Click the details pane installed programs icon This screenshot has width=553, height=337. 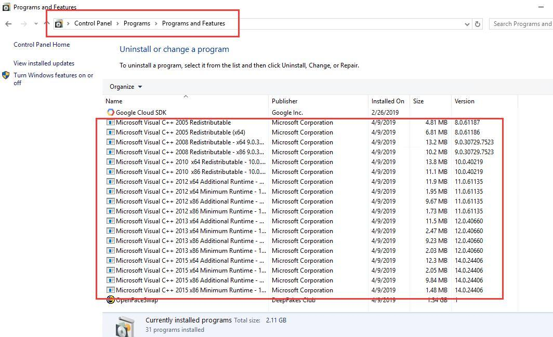click(x=125, y=327)
